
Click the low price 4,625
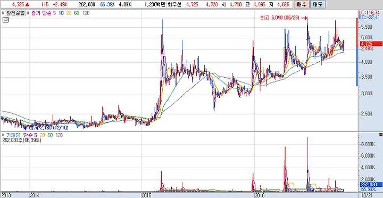[284, 4]
